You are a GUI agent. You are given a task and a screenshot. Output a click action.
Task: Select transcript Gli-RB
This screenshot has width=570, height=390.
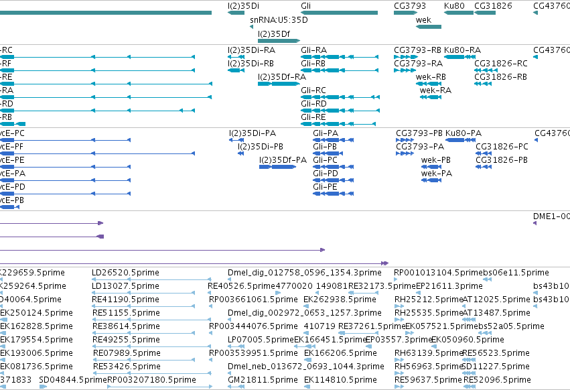pos(313,63)
